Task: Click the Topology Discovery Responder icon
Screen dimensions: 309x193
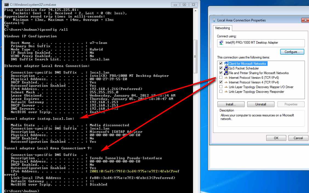Action: (226, 92)
